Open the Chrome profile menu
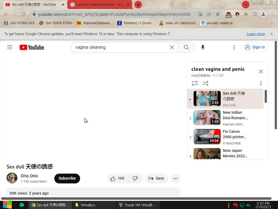 pos(263,14)
